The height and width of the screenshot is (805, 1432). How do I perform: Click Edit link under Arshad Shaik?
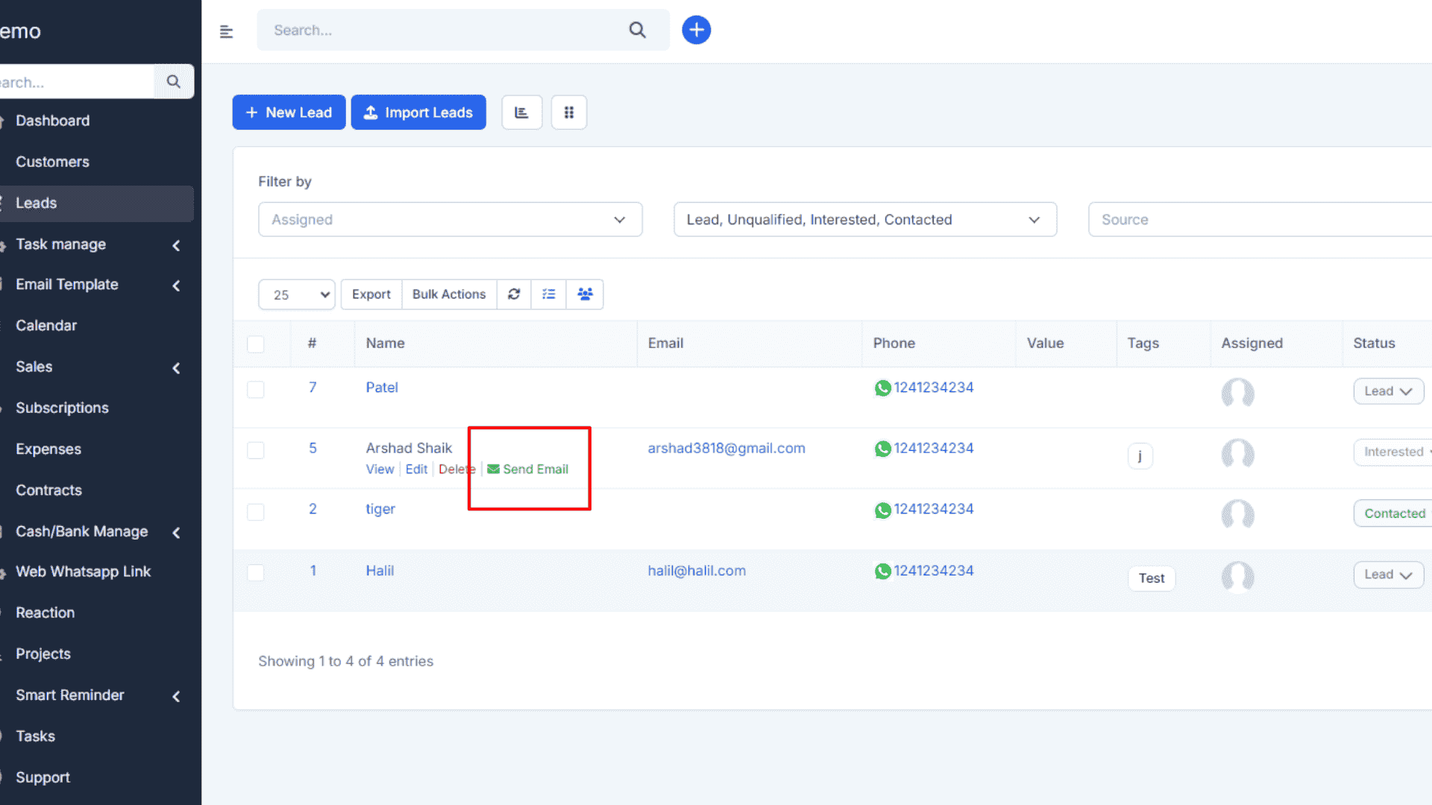(x=416, y=469)
